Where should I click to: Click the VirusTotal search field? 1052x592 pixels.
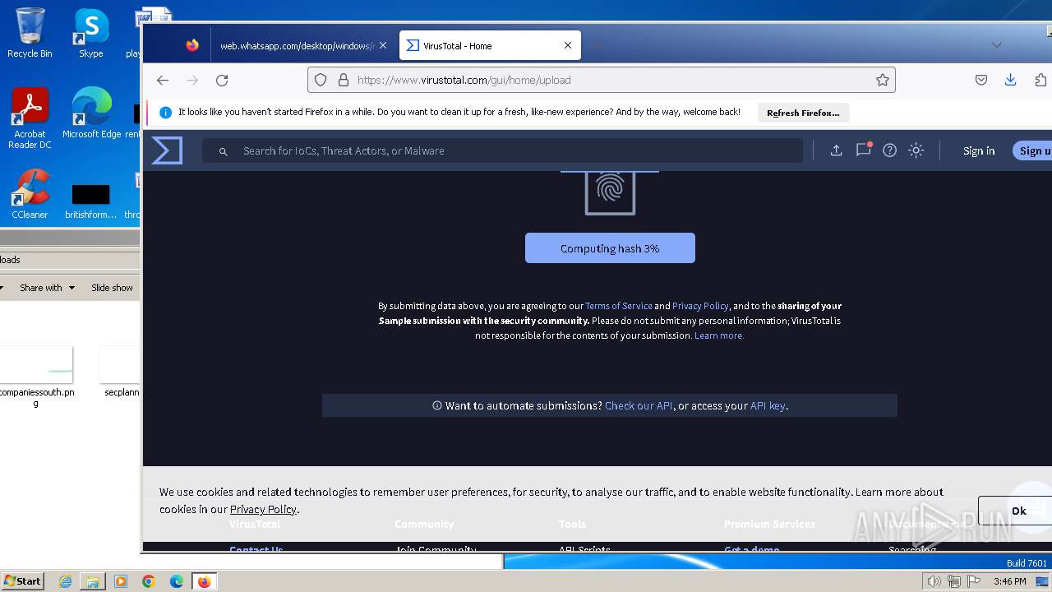[502, 150]
